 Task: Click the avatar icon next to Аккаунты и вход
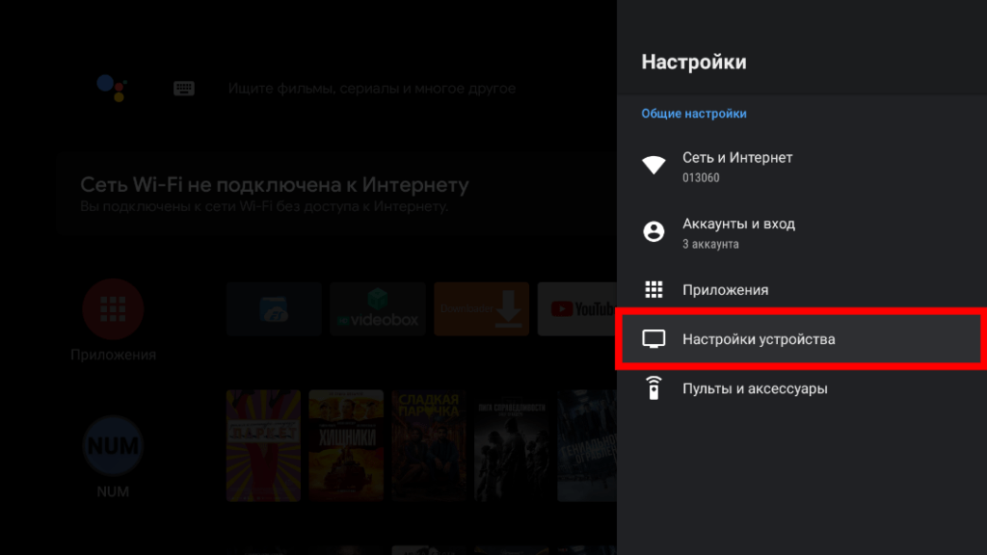point(654,231)
